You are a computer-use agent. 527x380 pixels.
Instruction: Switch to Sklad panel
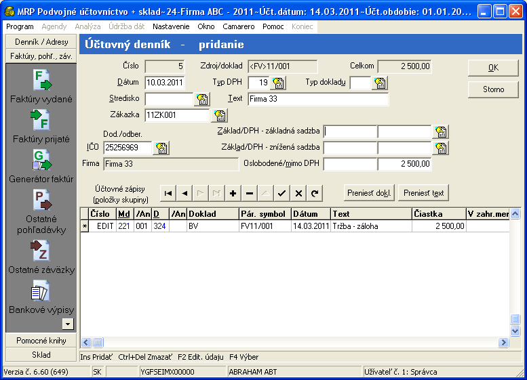pyautogui.click(x=41, y=354)
